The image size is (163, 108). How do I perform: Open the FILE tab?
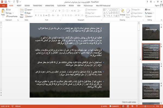(4, 6)
